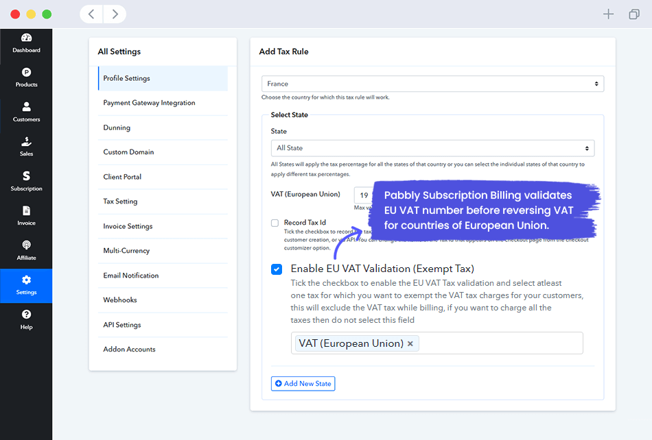Remove the VAT (European Union) tag
The width and height of the screenshot is (652, 440).
click(x=410, y=343)
